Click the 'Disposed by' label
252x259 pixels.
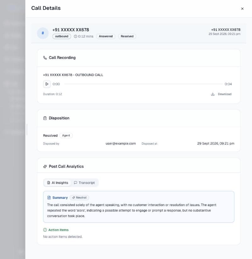pos(51,144)
